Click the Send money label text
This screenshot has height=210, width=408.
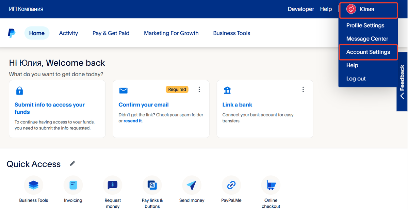click(192, 200)
